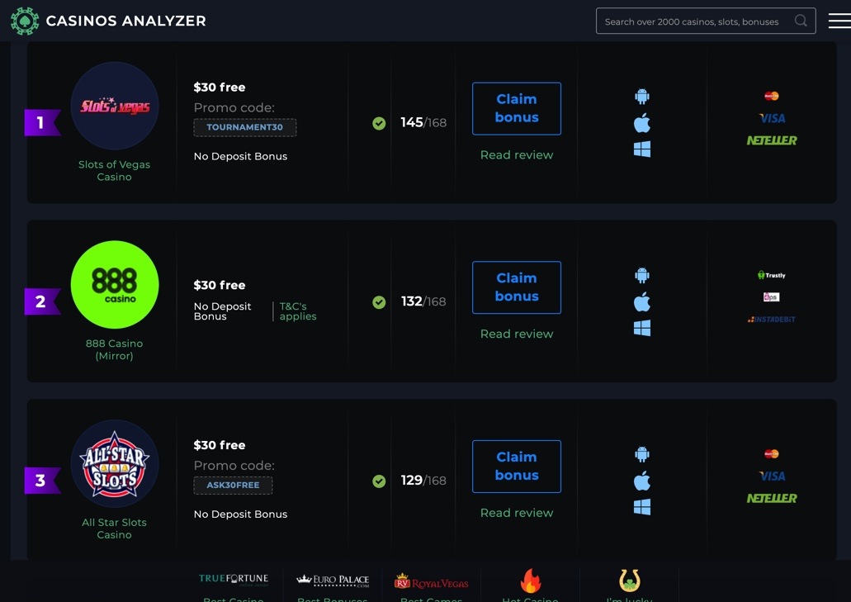Screen dimensions: 851x602
Task: Claim the All Star Slots bonus
Action: click(x=517, y=467)
